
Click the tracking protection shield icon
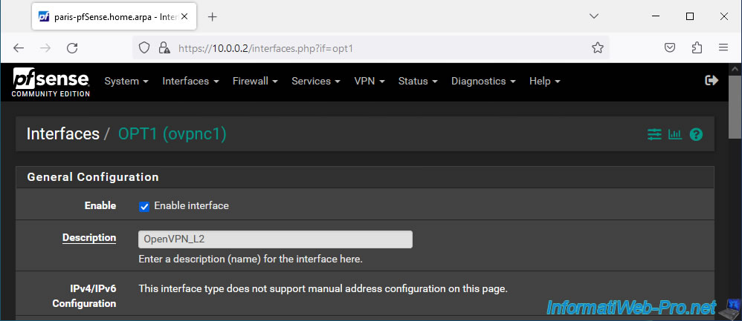(x=144, y=47)
